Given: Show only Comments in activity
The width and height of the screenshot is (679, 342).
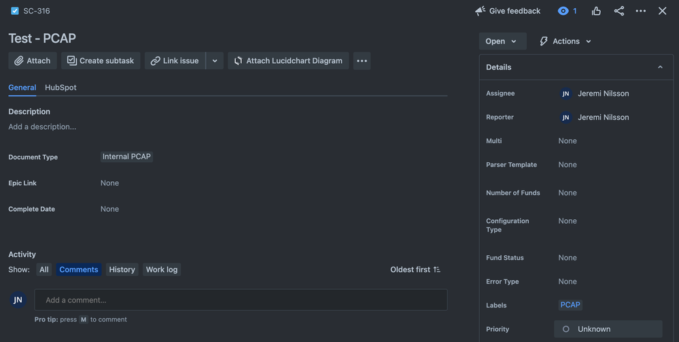Looking at the screenshot, I should coord(79,269).
